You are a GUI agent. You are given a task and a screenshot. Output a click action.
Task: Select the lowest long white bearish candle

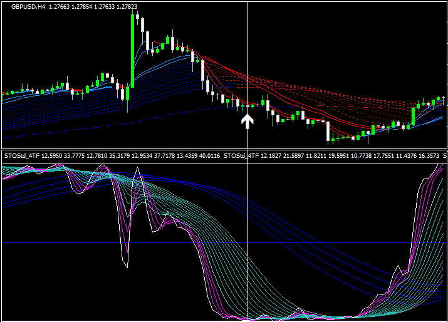(x=328, y=131)
